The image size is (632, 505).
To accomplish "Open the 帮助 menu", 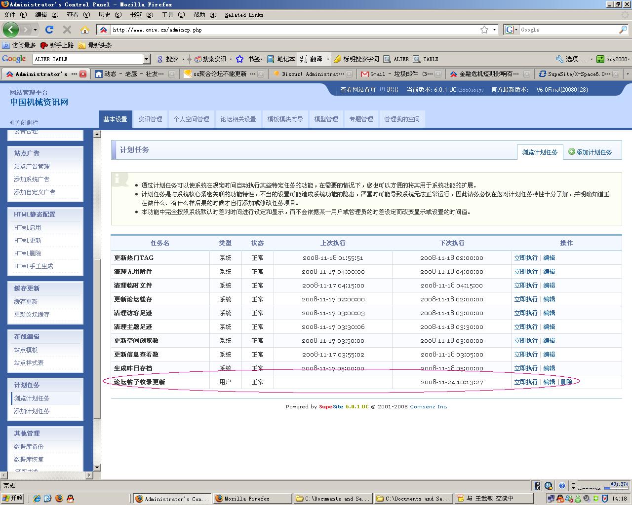I will [x=205, y=15].
